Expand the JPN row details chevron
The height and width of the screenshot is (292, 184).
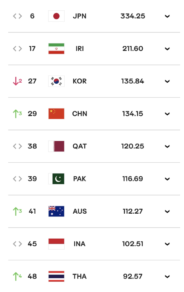[x=167, y=16]
